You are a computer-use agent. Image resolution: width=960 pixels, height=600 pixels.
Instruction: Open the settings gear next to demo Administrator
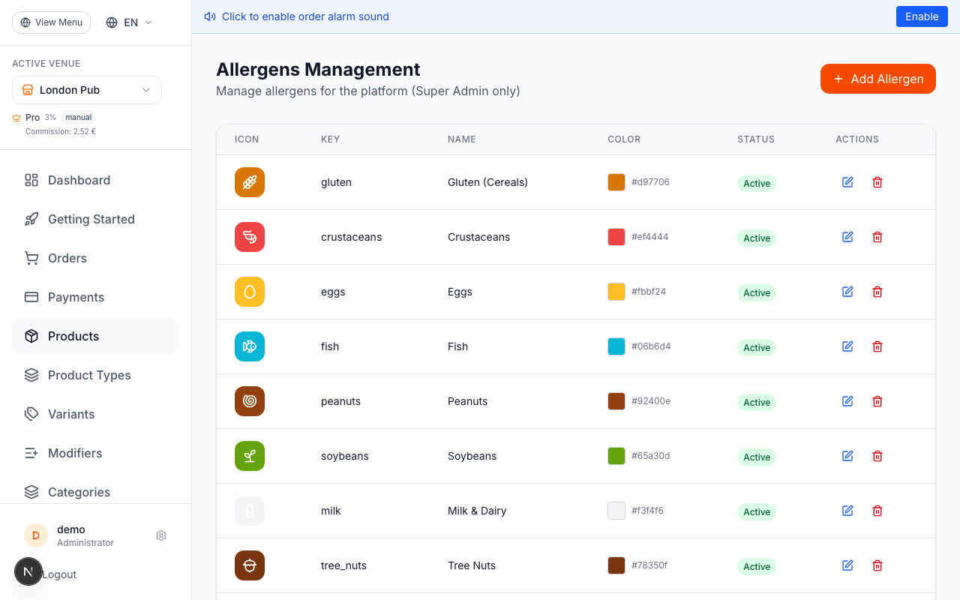(x=161, y=535)
